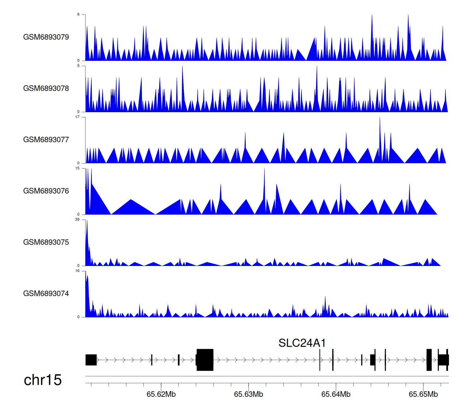This screenshot has width=473, height=416.
Task: Select the 65.63Mb position label
Action: pos(248,394)
